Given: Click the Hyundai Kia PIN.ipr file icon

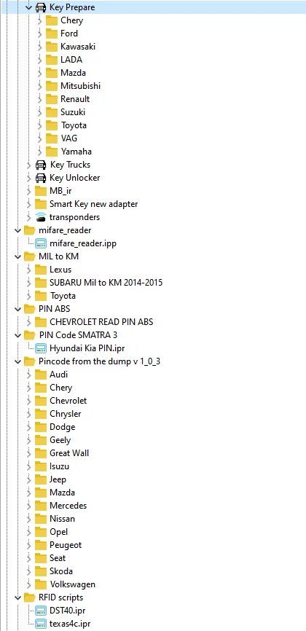Looking at the screenshot, I should click(x=41, y=348).
